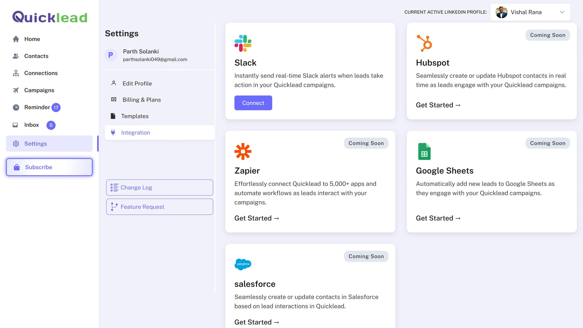Click the Campaigns paper plane icon
The height and width of the screenshot is (328, 583).
(16, 90)
